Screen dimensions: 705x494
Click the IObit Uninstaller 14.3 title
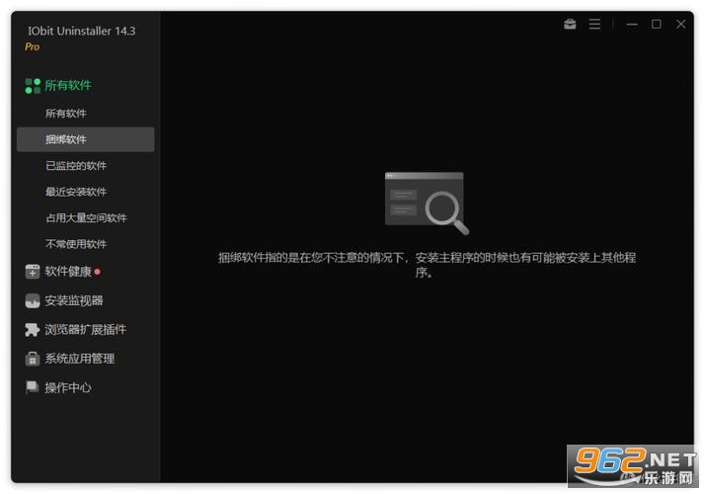(81, 31)
